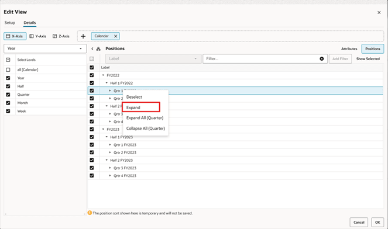
Task: Click the orange warning icon near sort message
Action: pos(90,213)
